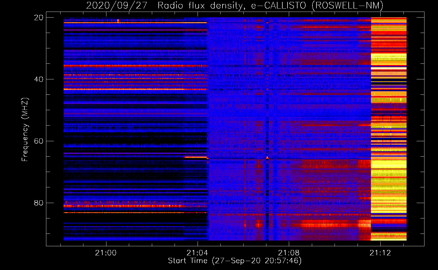Click the plot title with e-CALLISTO ROSWELL-NM
The width and height of the screenshot is (438, 270).
point(235,5)
